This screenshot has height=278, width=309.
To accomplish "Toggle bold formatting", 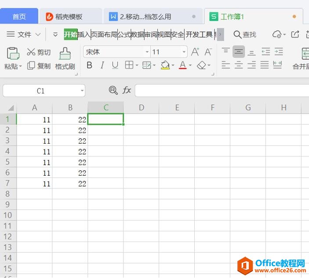I will pyautogui.click(x=90, y=65).
